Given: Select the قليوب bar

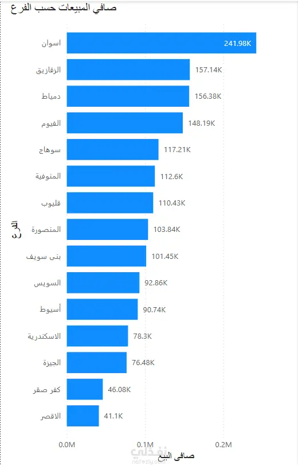Looking at the screenshot, I should pos(110,203).
